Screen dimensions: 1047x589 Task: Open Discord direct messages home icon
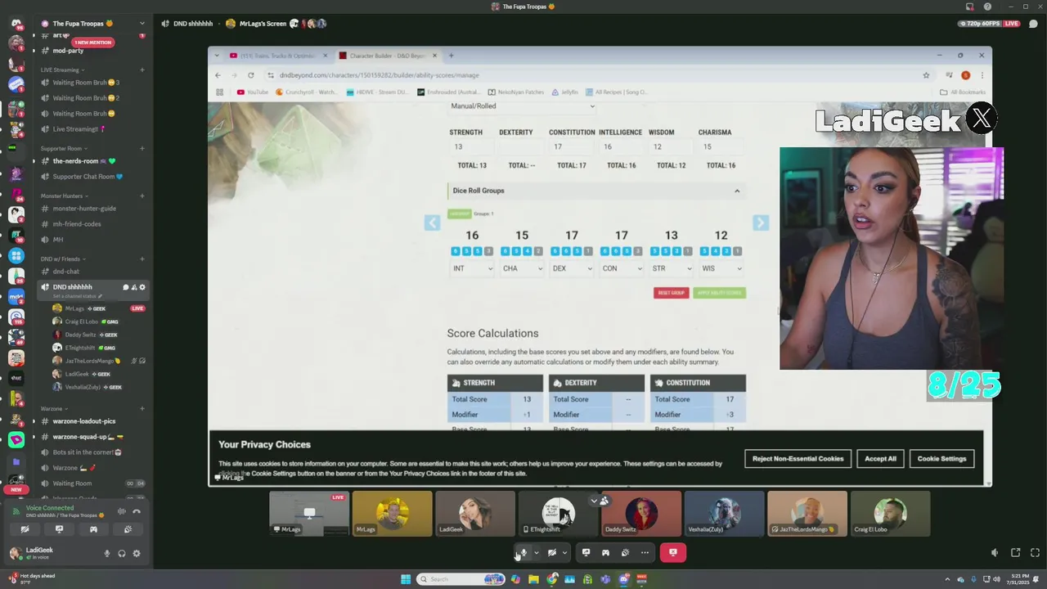[16, 24]
